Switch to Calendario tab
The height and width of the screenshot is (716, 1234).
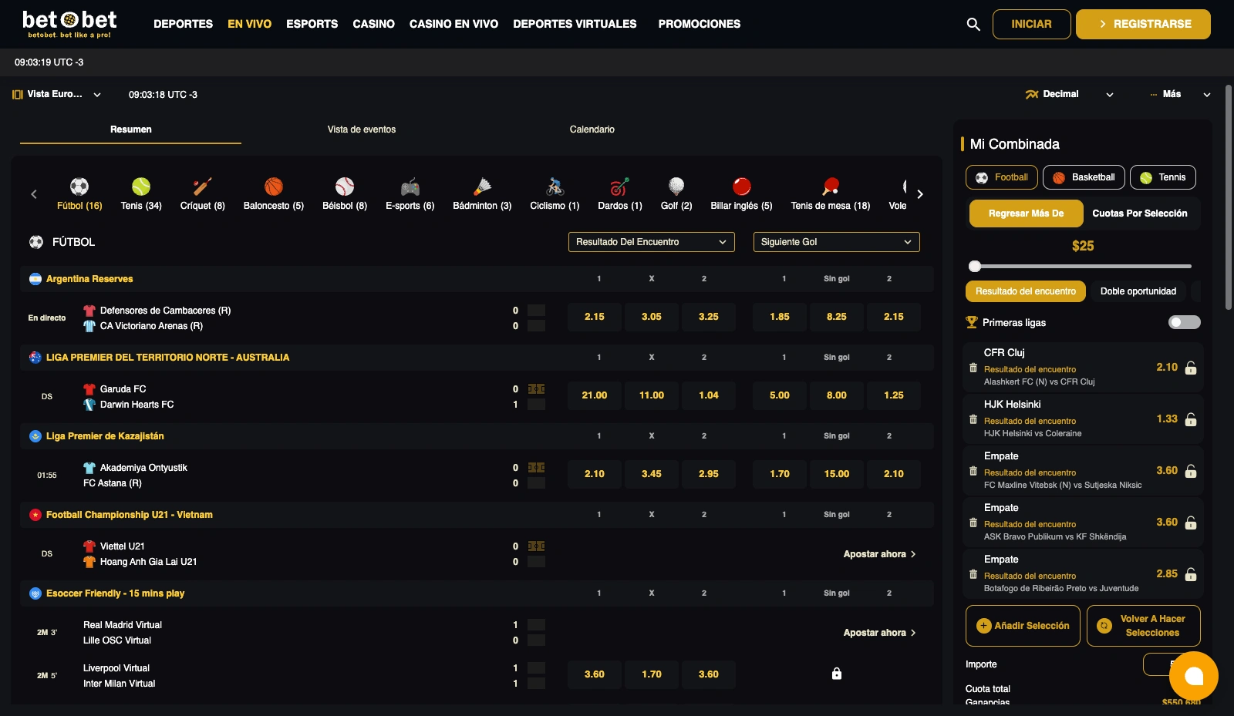click(x=592, y=129)
